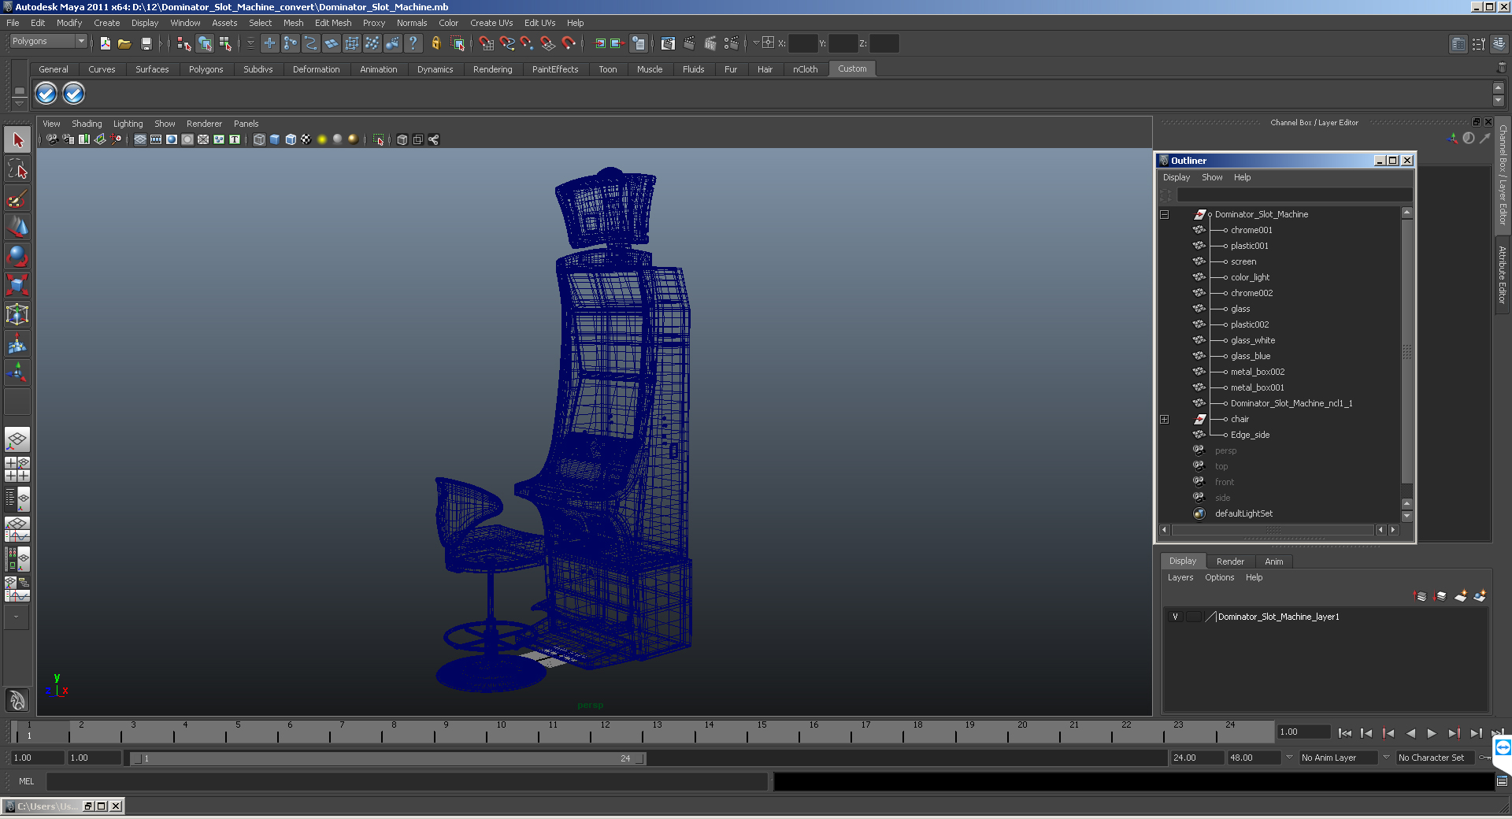Image resolution: width=1512 pixels, height=819 pixels.
Task: Open the Create UVs menu
Action: click(x=491, y=23)
